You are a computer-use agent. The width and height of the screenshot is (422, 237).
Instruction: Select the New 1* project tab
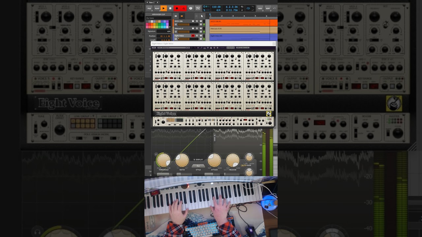pos(152,2)
